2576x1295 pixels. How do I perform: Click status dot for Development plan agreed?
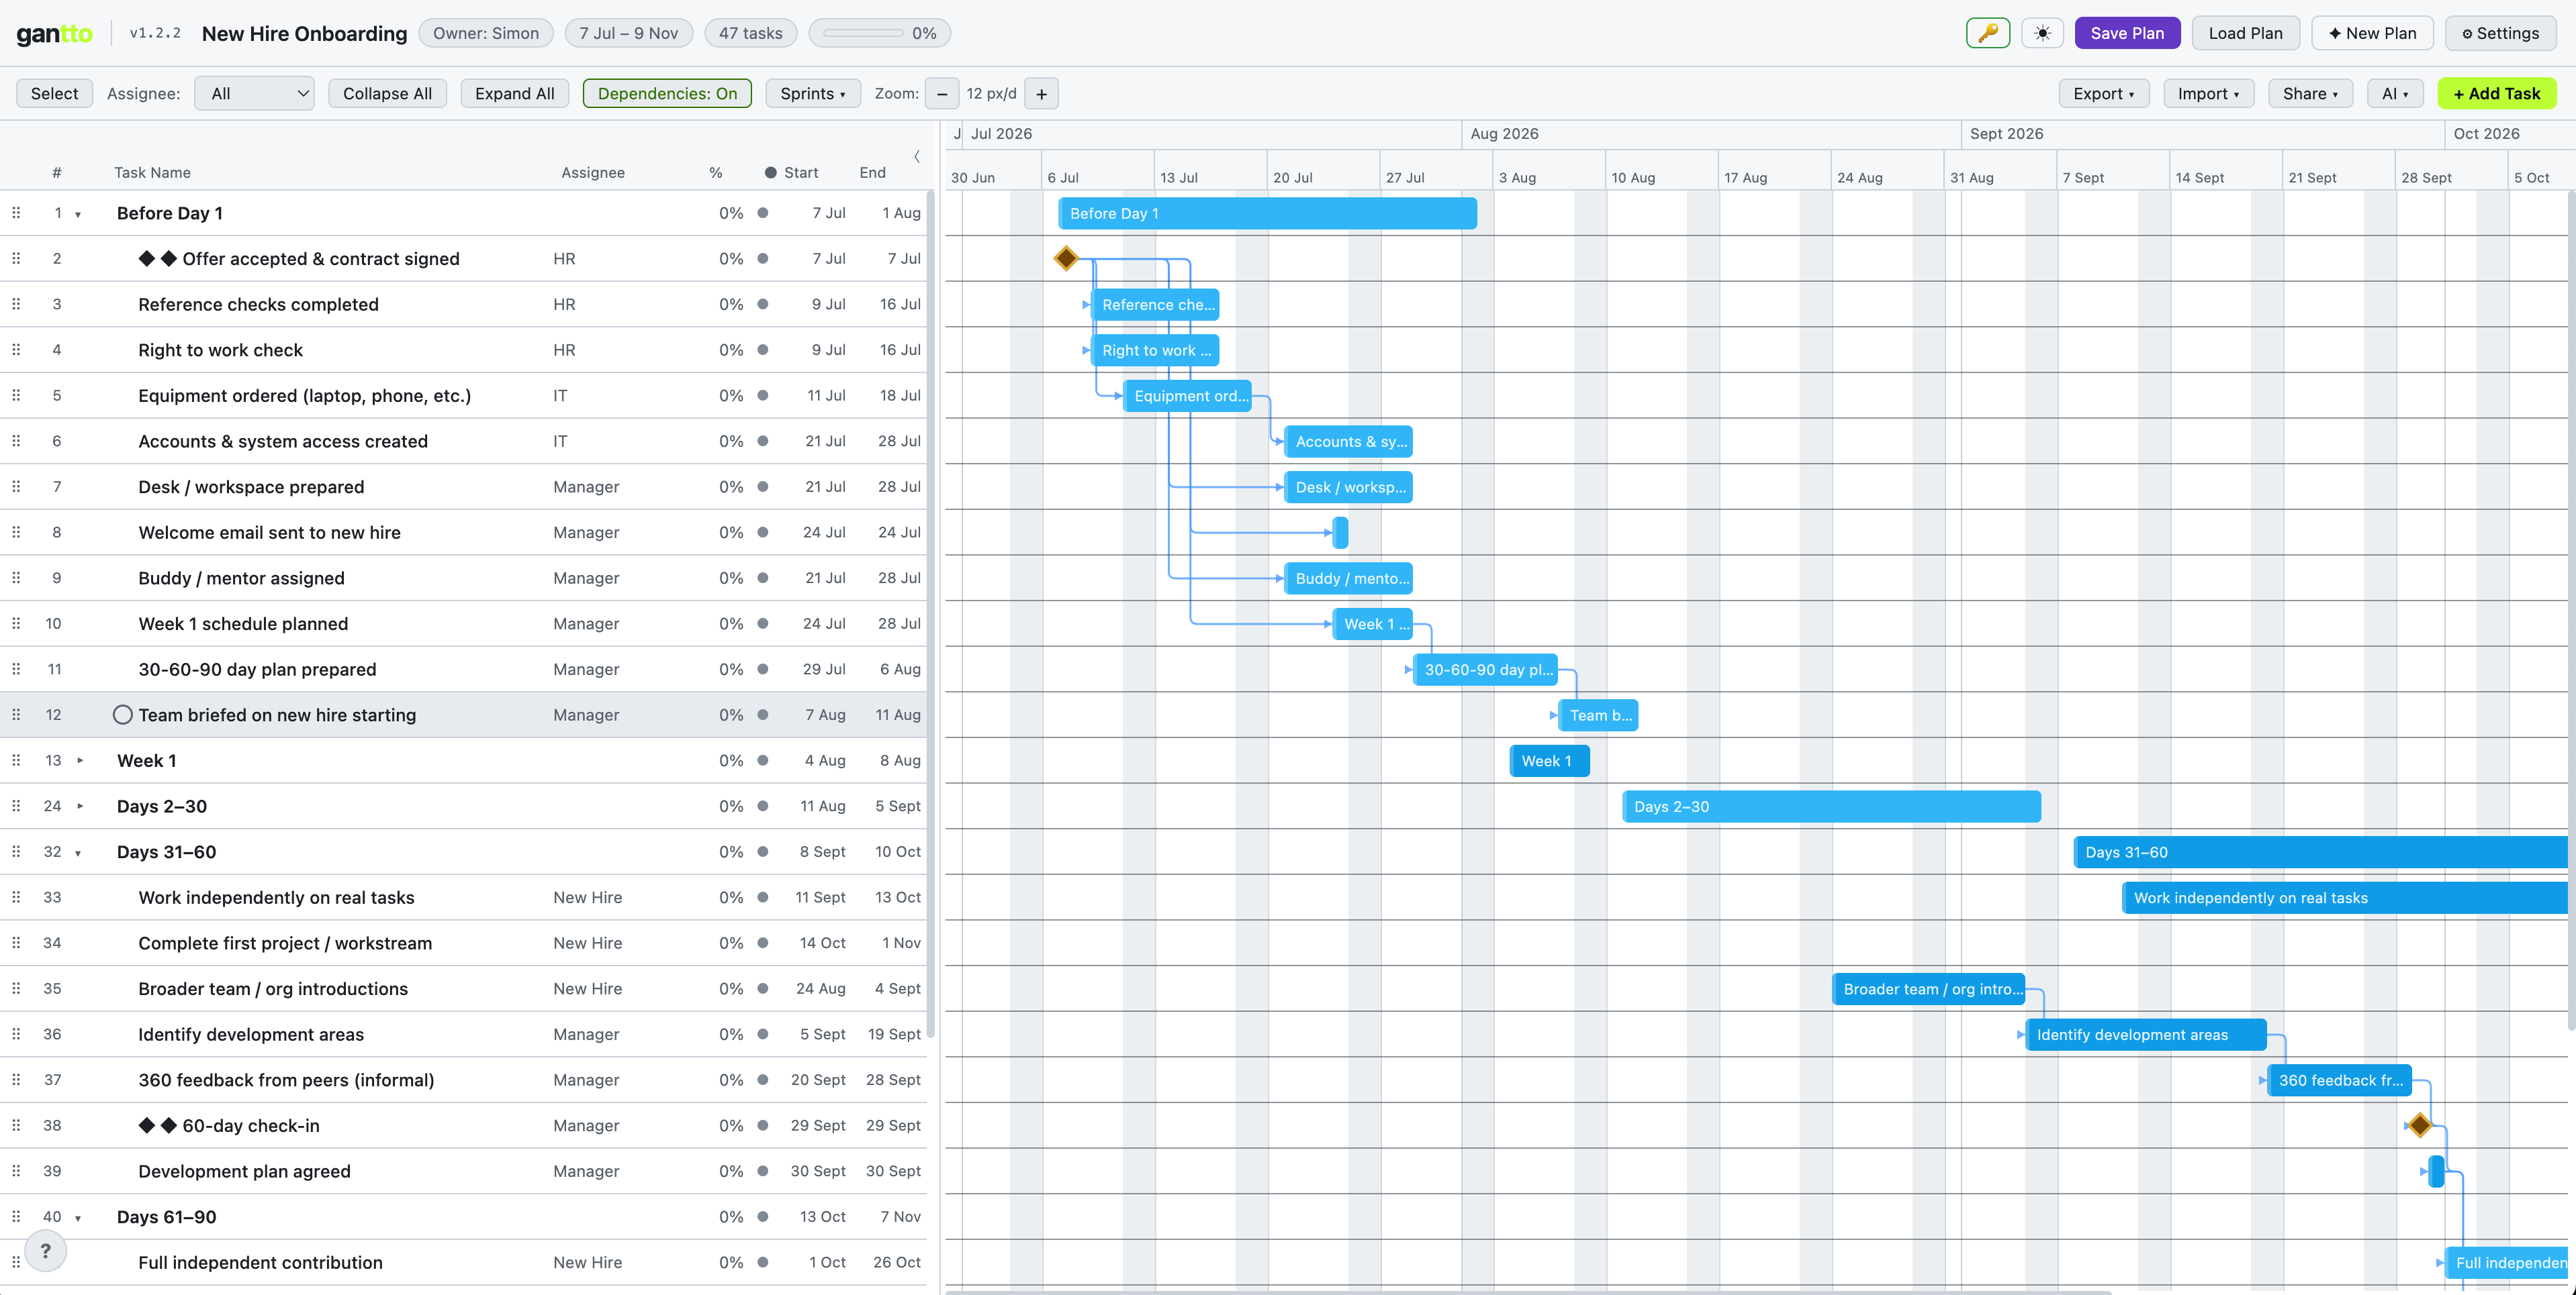click(x=763, y=1171)
